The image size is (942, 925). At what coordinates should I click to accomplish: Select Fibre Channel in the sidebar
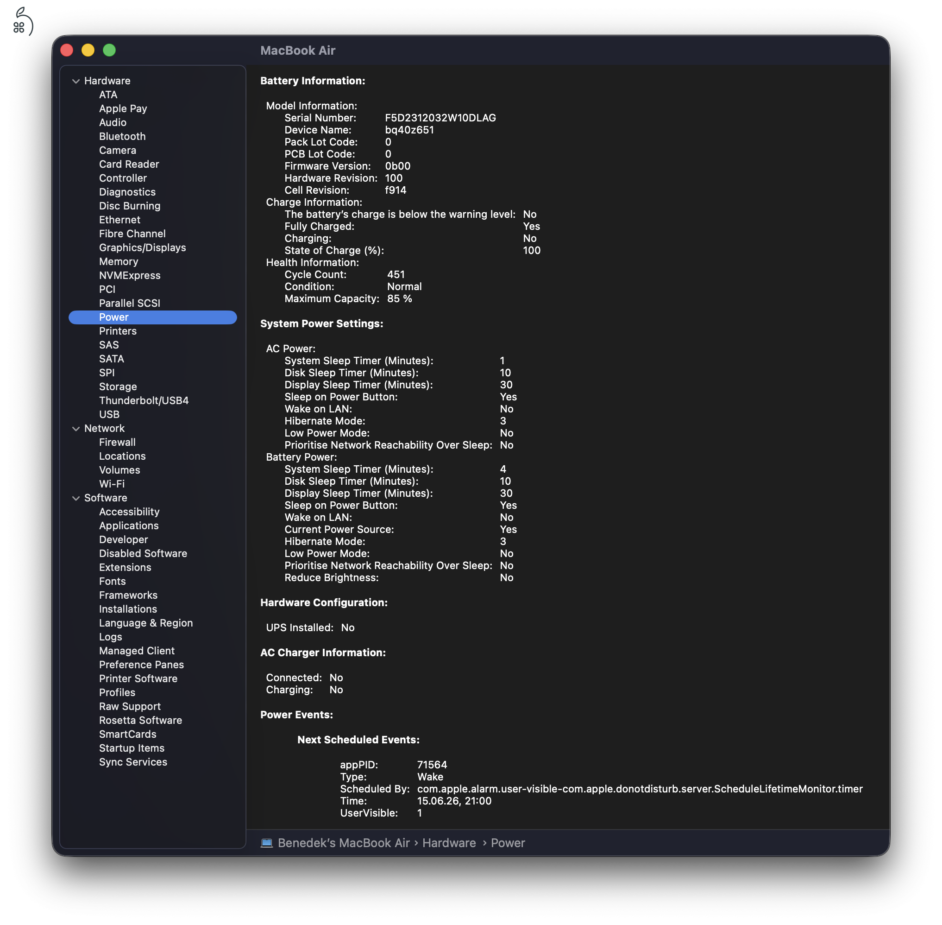(132, 234)
